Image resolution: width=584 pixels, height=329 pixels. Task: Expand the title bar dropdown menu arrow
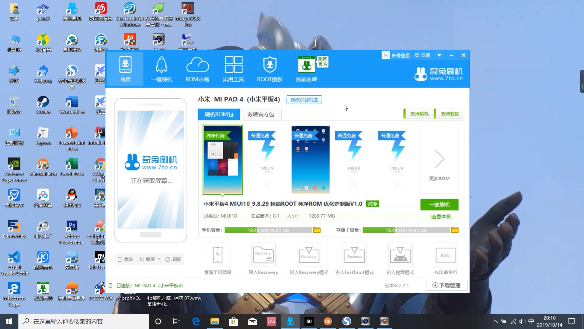point(439,55)
